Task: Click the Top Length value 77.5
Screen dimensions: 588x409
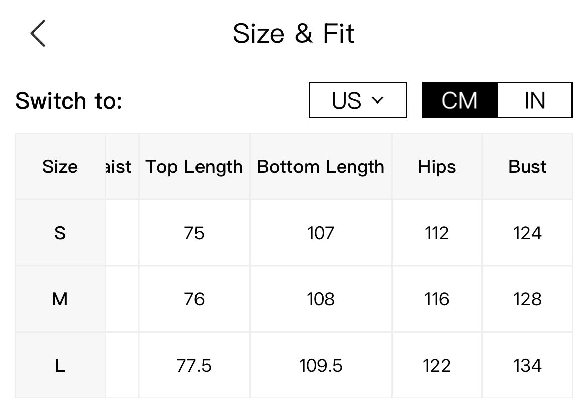Action: (194, 365)
